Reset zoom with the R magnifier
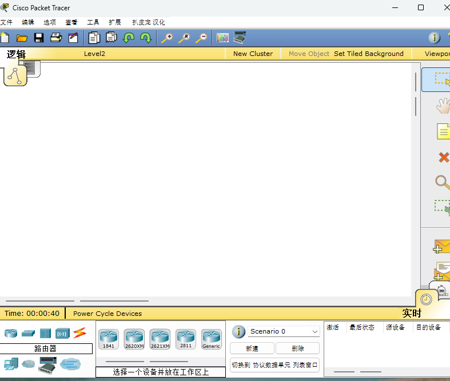The width and height of the screenshot is (450, 381). (x=184, y=38)
